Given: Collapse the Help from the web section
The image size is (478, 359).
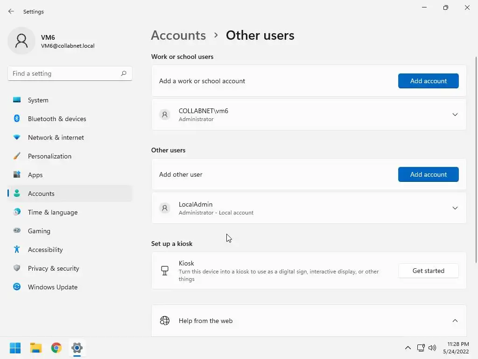Looking at the screenshot, I should 455,321.
